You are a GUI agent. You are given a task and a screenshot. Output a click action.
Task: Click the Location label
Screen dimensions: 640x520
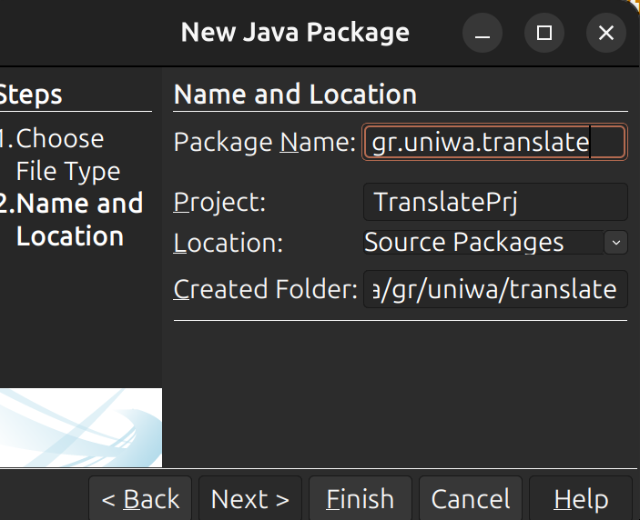pyautogui.click(x=229, y=244)
